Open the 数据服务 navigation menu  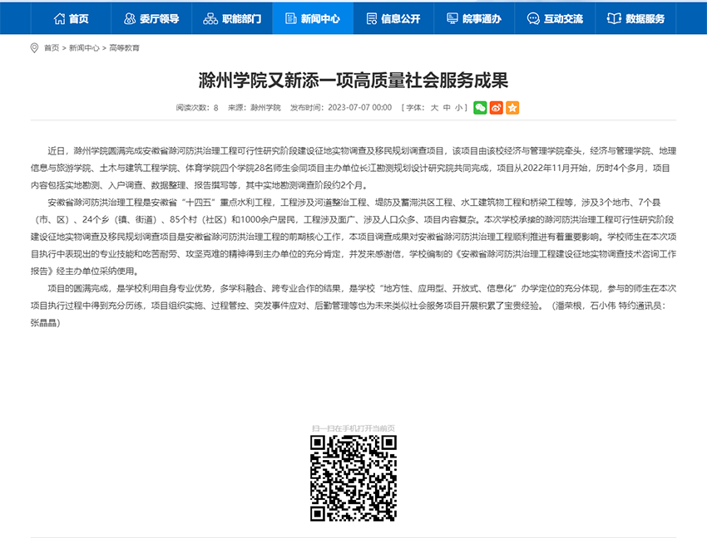[x=635, y=18]
